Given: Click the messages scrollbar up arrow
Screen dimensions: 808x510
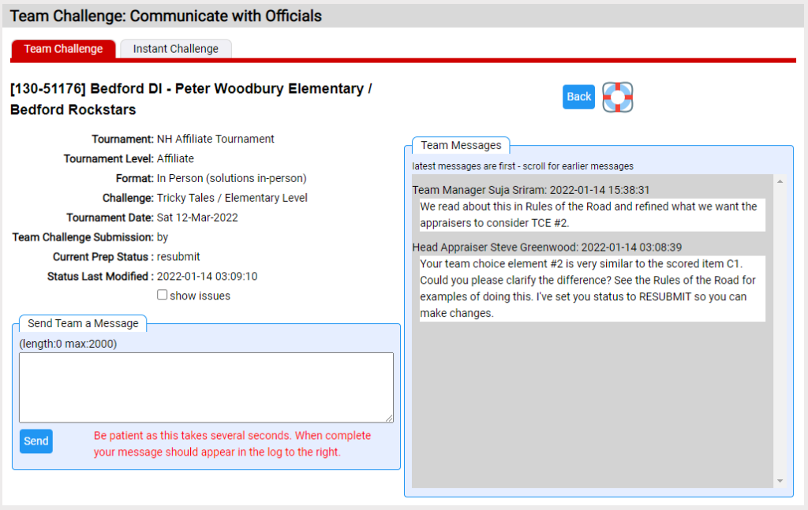Looking at the screenshot, I should pos(780,181).
